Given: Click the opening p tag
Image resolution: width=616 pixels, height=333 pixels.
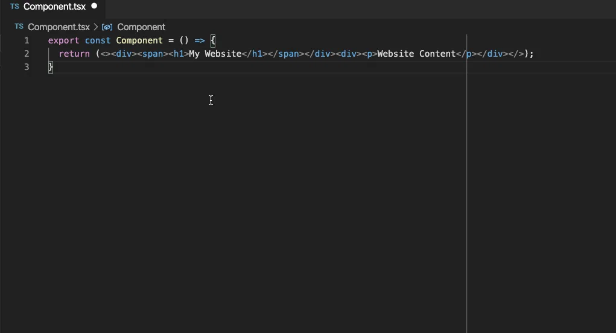Looking at the screenshot, I should pyautogui.click(x=370, y=54).
